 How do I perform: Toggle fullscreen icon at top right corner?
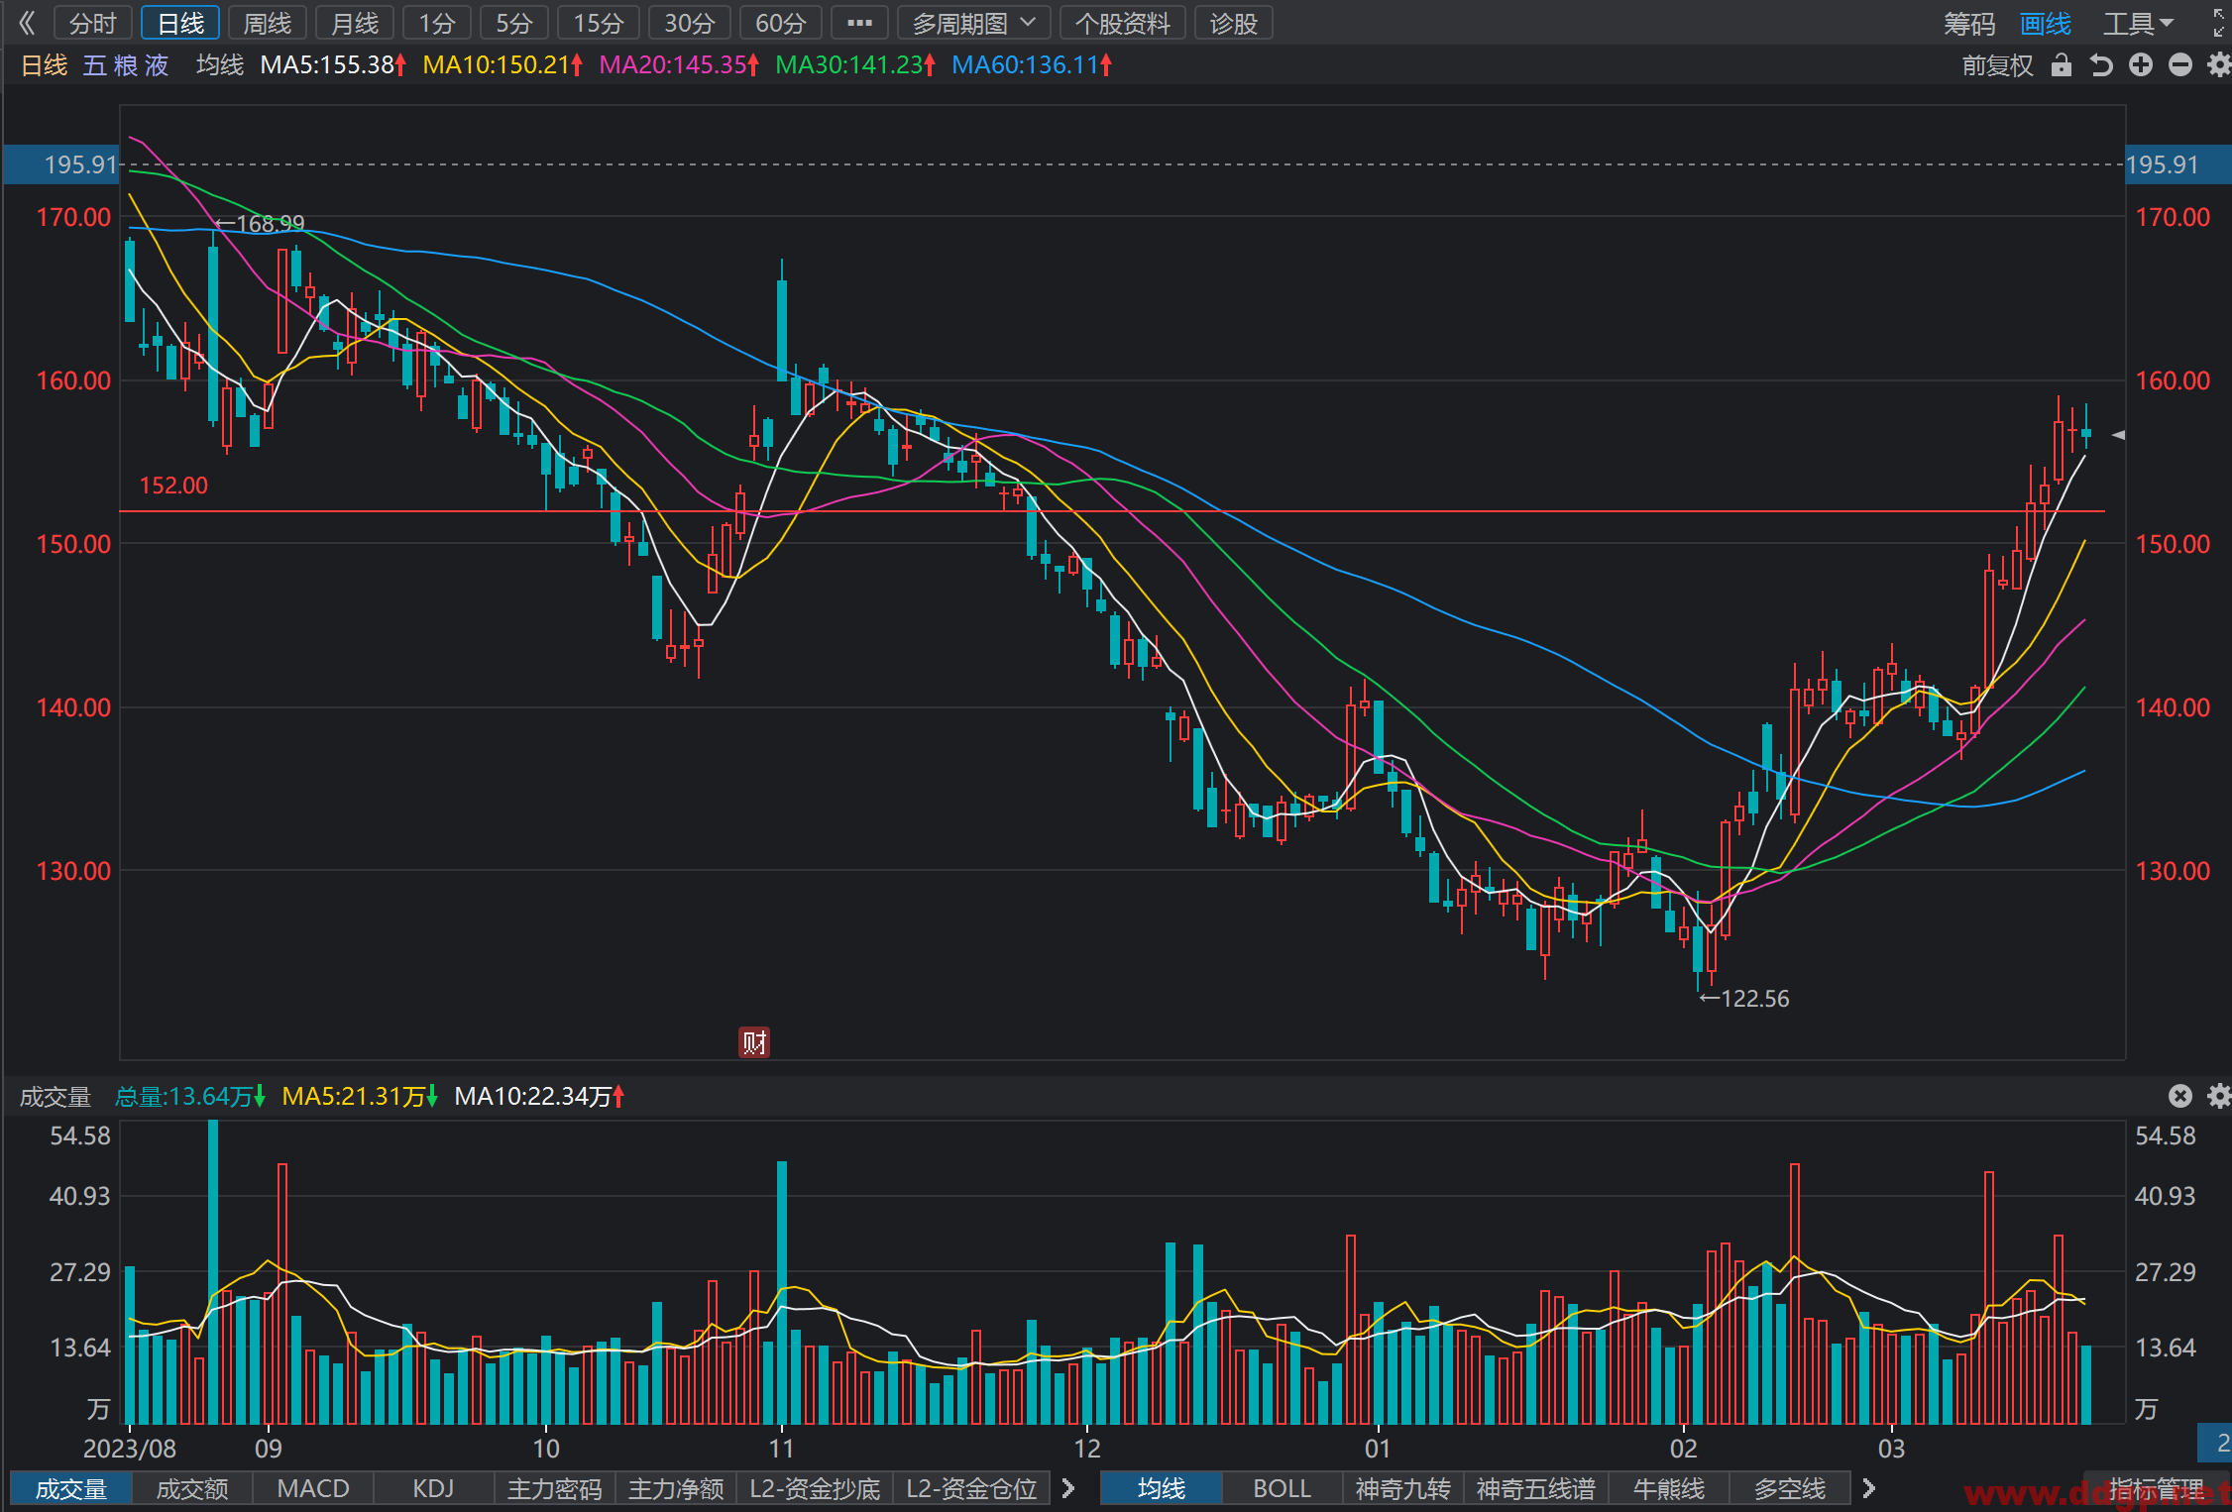point(2220,23)
